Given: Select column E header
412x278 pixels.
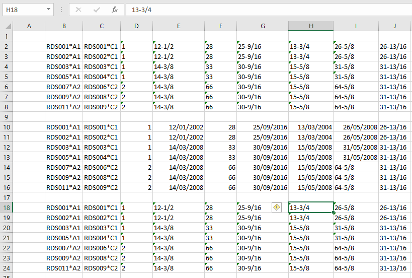Looking at the screenshot, I should (x=178, y=26).
